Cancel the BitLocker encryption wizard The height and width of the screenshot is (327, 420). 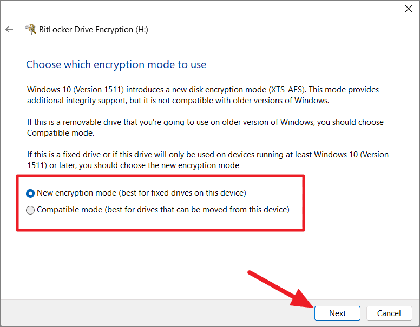pyautogui.click(x=389, y=313)
